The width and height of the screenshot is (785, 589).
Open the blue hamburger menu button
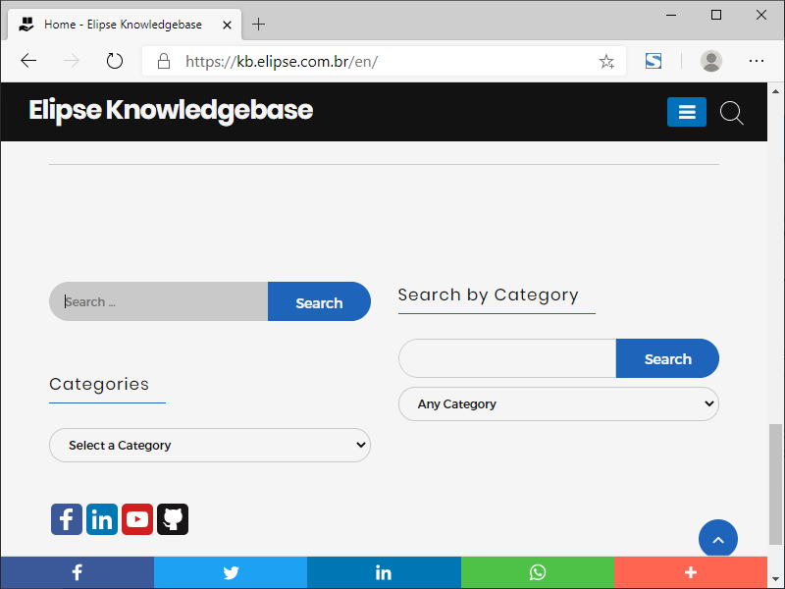tap(687, 113)
